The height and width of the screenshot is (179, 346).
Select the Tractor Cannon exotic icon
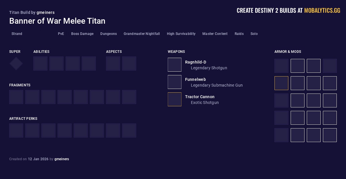click(x=174, y=99)
